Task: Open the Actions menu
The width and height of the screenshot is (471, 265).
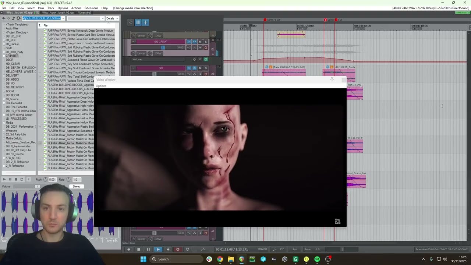Action: click(x=76, y=8)
